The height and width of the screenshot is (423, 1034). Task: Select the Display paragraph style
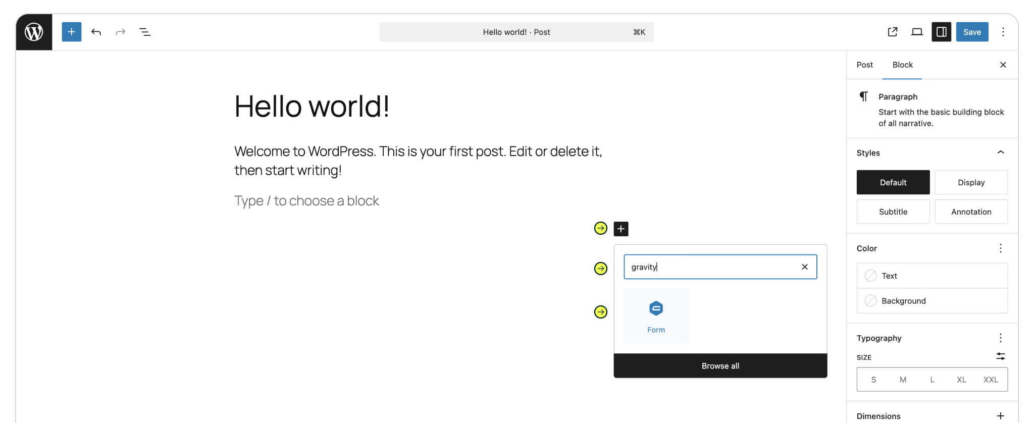point(971,182)
